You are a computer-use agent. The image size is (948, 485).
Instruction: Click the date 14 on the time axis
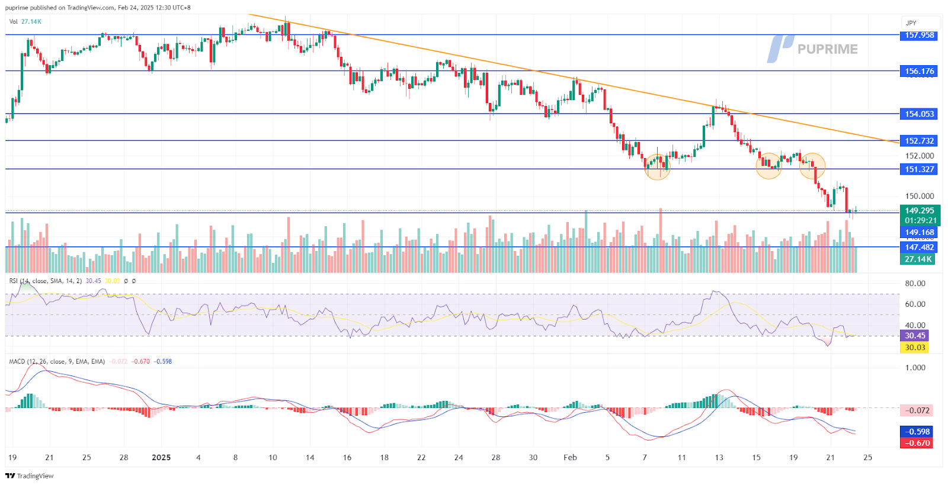(310, 457)
